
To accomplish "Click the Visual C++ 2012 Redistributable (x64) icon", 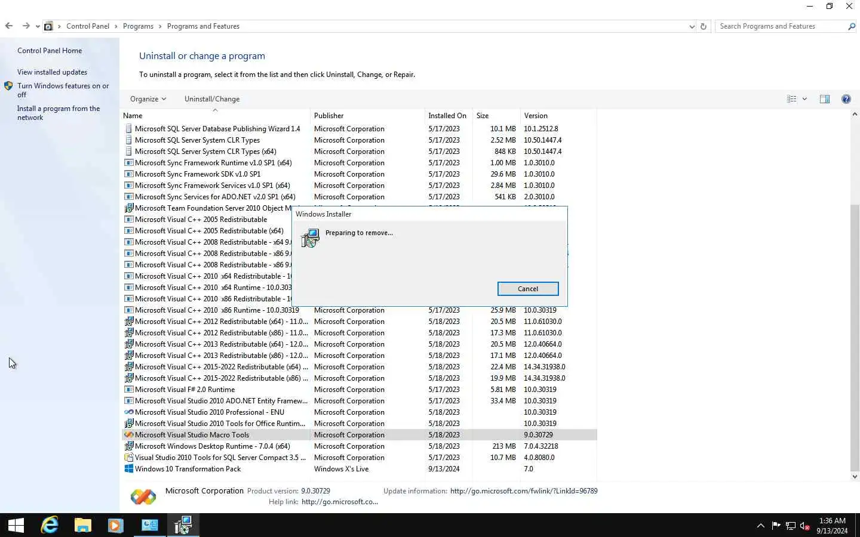I will click(x=128, y=322).
